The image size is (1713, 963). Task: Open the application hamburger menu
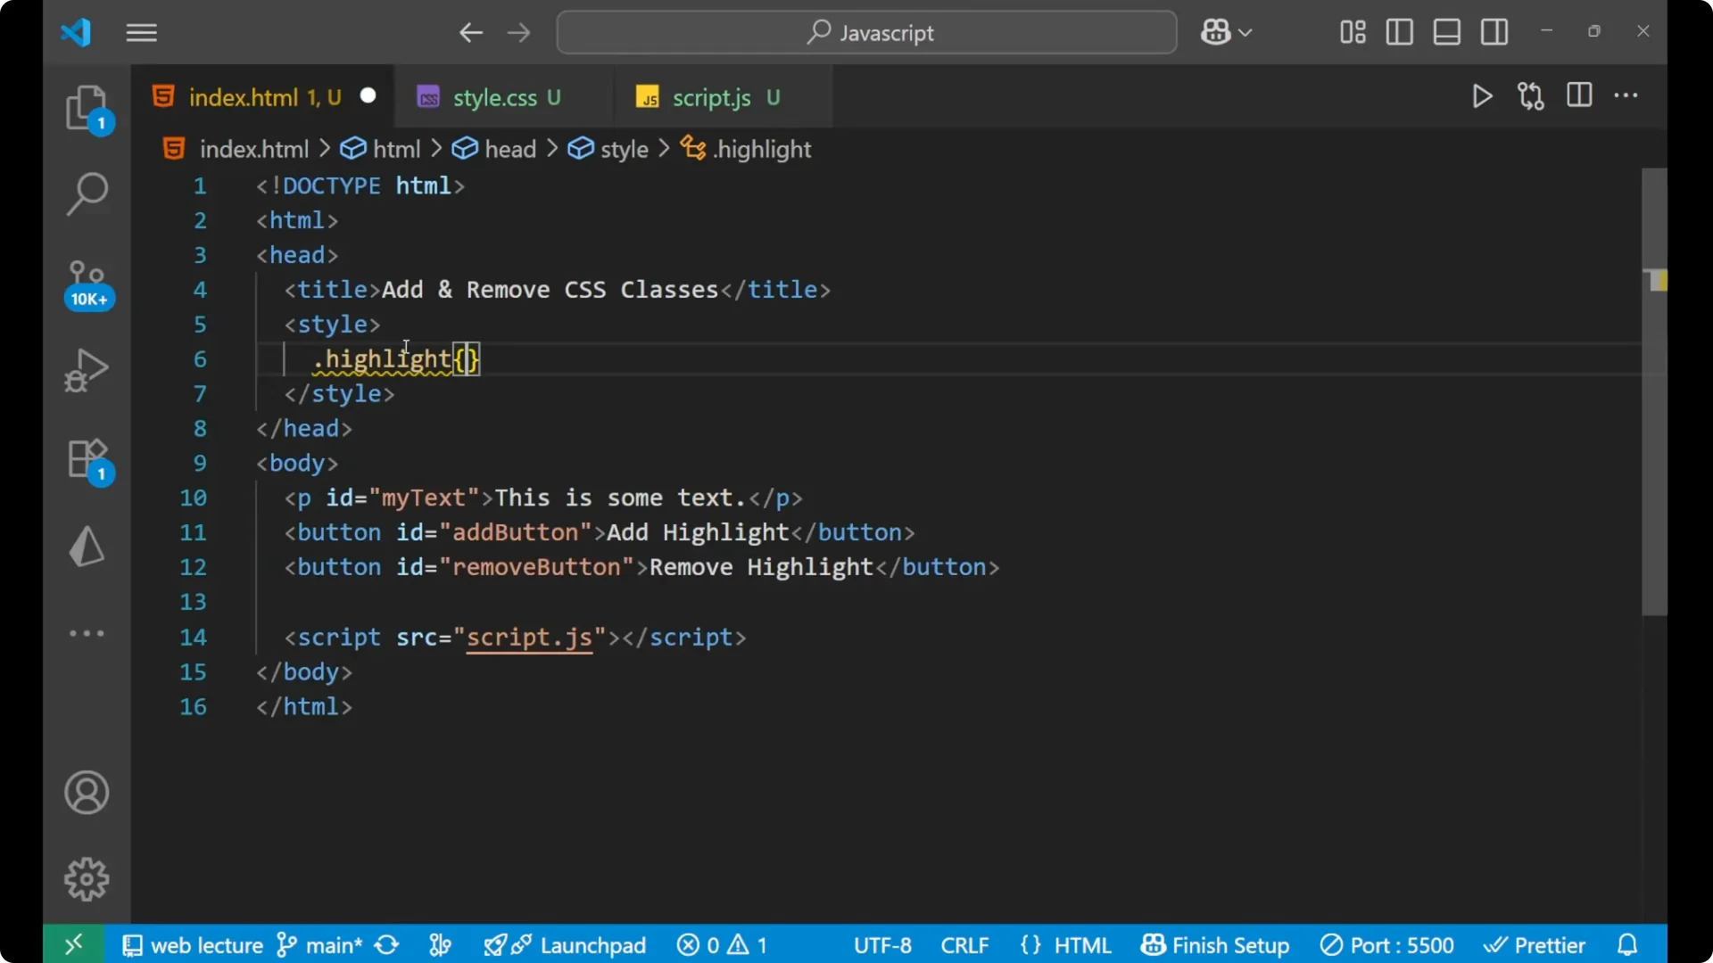[141, 33]
